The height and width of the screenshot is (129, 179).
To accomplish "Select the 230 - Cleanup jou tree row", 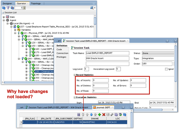I will point(44,72).
